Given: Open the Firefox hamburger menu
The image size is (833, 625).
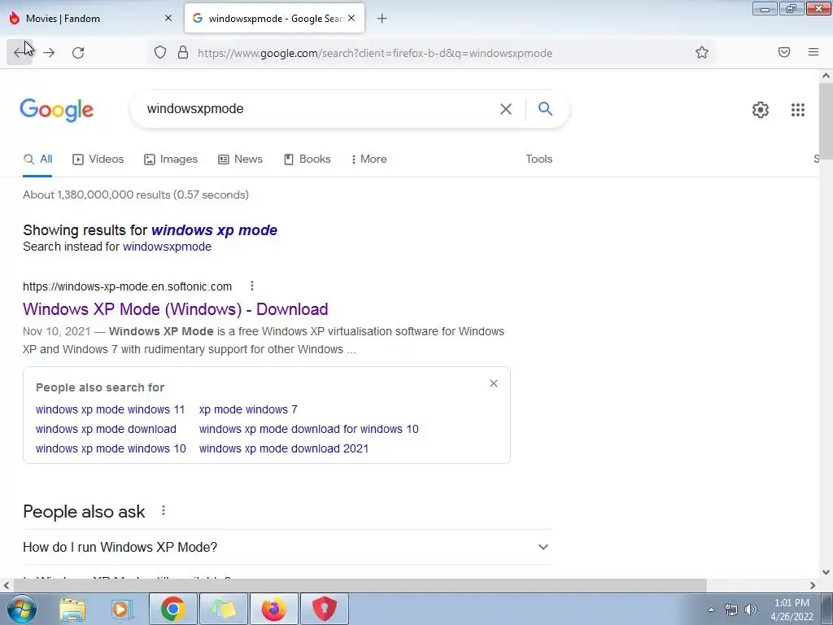Looking at the screenshot, I should click(813, 52).
